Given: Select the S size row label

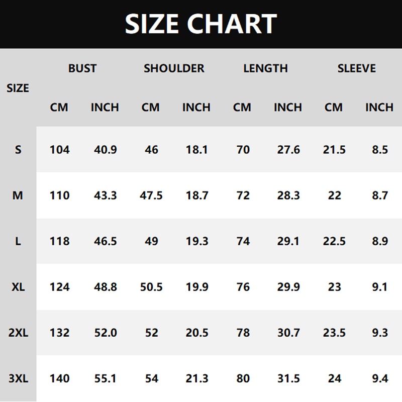Looking at the screenshot, I should pos(18,149).
